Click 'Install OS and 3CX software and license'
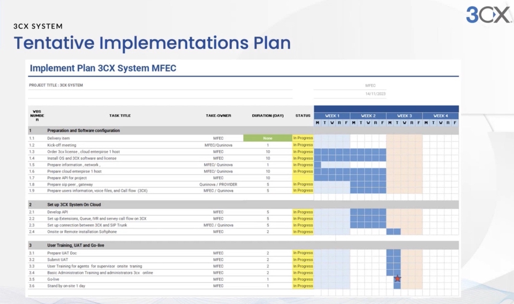The width and height of the screenshot is (514, 304). pyautogui.click(x=81, y=158)
